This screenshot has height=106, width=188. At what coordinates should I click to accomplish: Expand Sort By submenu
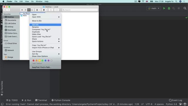[45, 54]
